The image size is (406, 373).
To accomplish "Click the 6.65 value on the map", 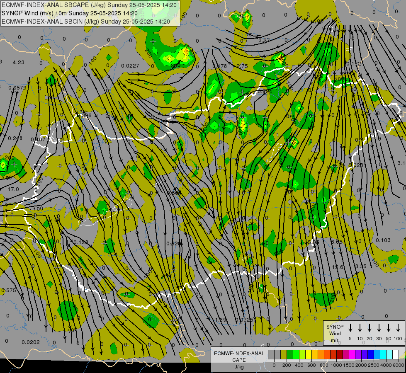I will pos(337,242).
